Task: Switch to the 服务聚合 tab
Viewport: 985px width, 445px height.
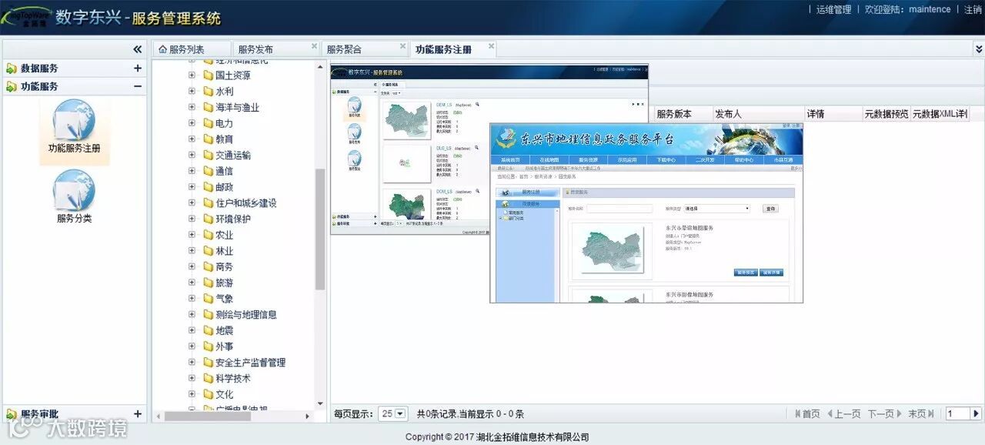Action: [x=363, y=49]
